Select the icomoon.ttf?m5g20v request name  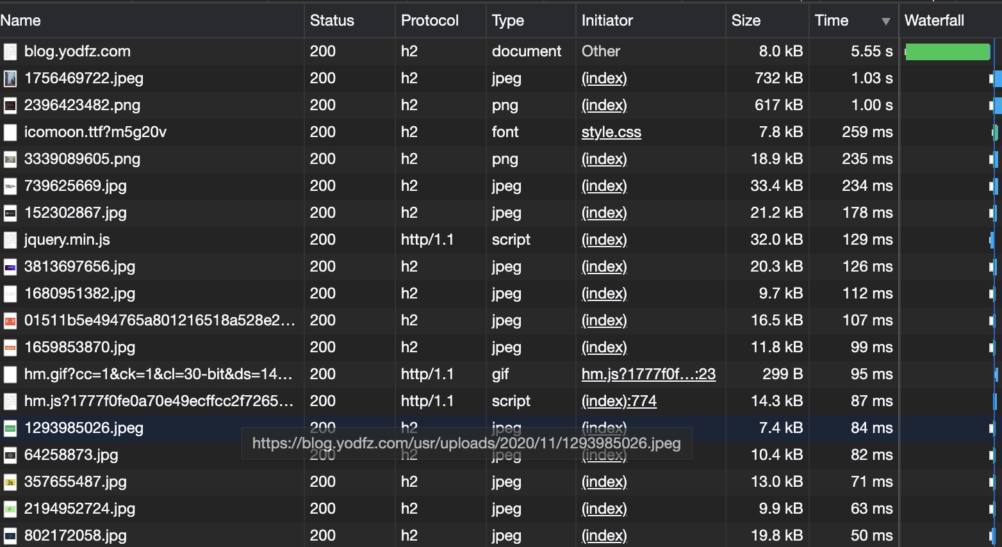95,132
